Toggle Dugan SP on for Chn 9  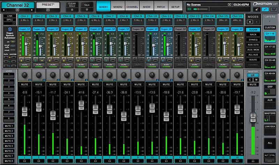[x=138, y=29]
